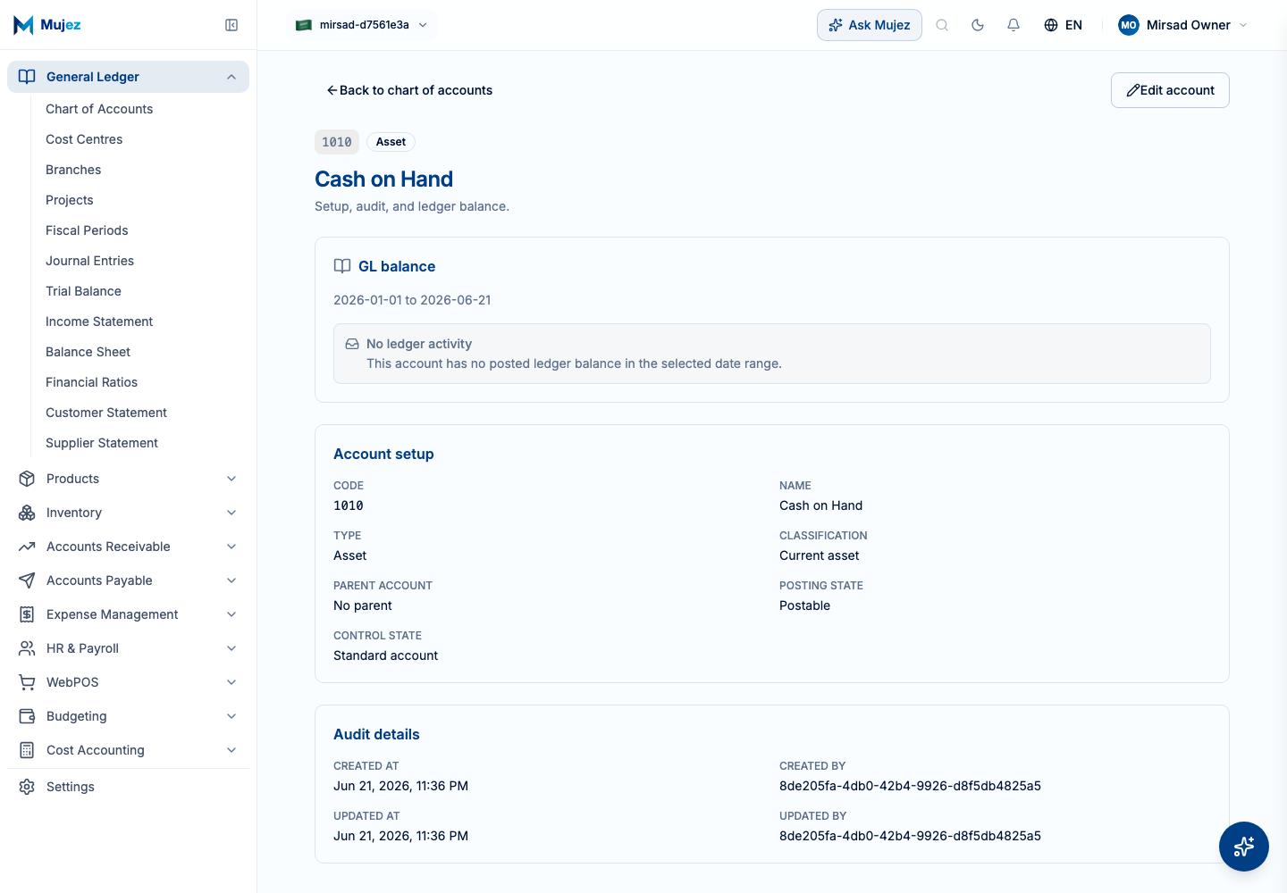
Task: Open Mirsad Owner user menu
Action: tap(1182, 25)
